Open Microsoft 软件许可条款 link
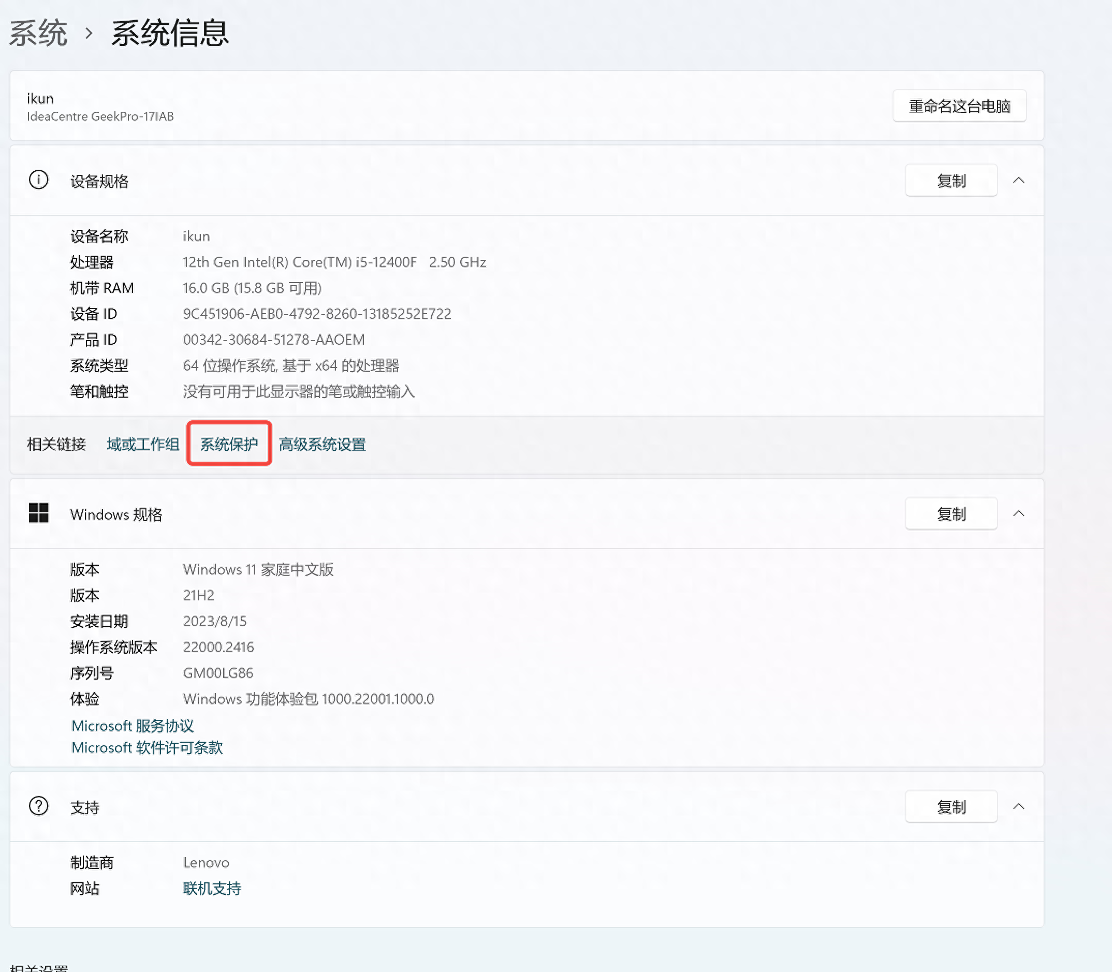The width and height of the screenshot is (1112, 972). 147,747
